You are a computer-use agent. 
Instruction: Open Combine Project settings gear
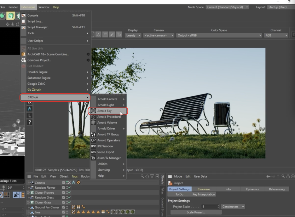click(88, 60)
